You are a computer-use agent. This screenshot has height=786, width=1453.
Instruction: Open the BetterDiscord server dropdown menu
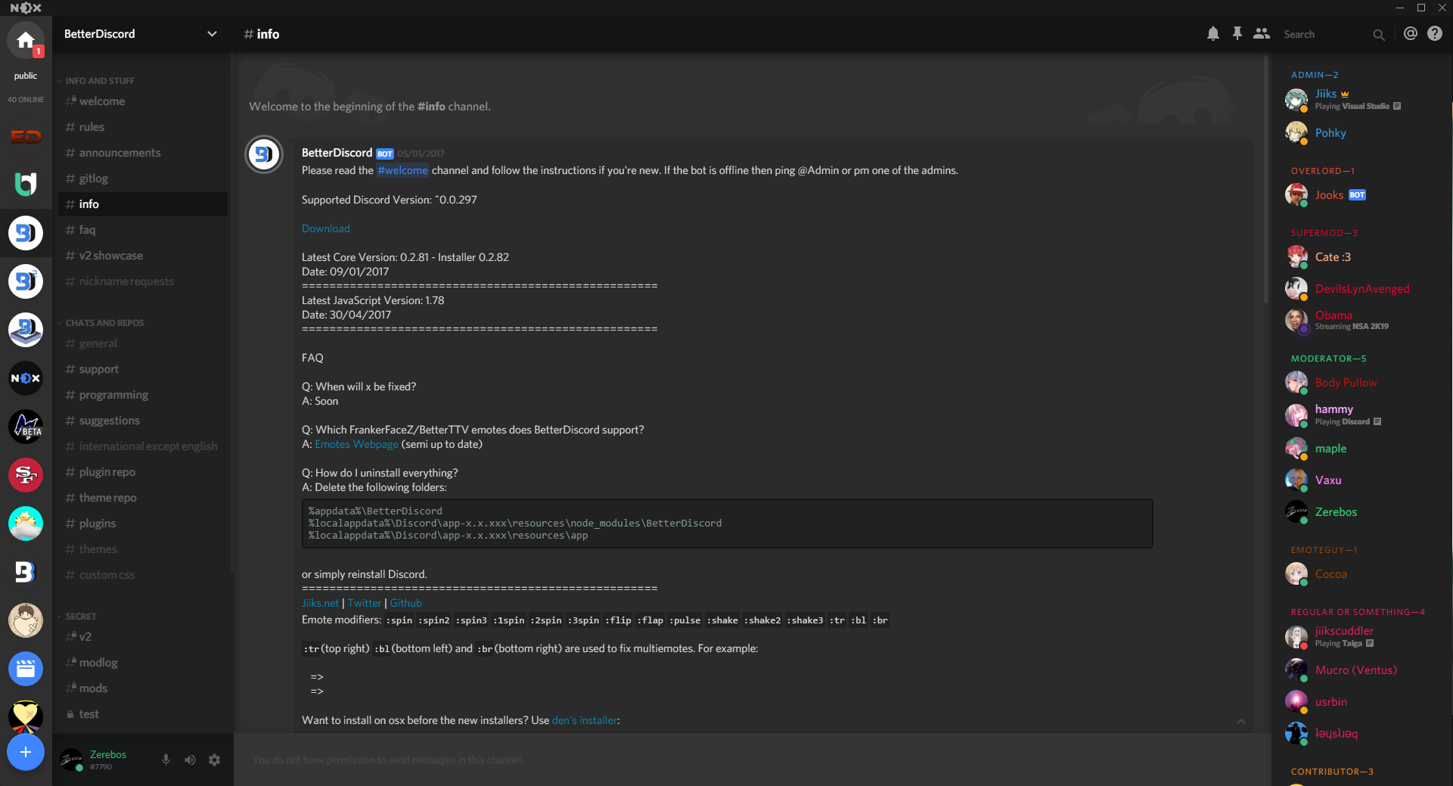(x=212, y=34)
